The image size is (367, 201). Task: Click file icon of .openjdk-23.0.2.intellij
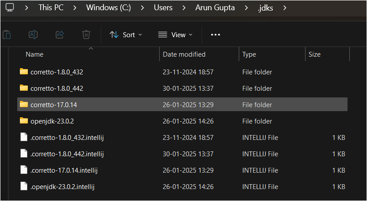point(24,186)
